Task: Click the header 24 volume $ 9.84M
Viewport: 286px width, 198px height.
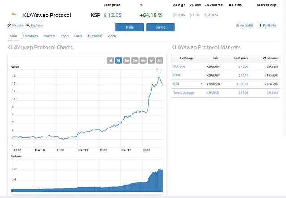Action: pyautogui.click(x=211, y=15)
